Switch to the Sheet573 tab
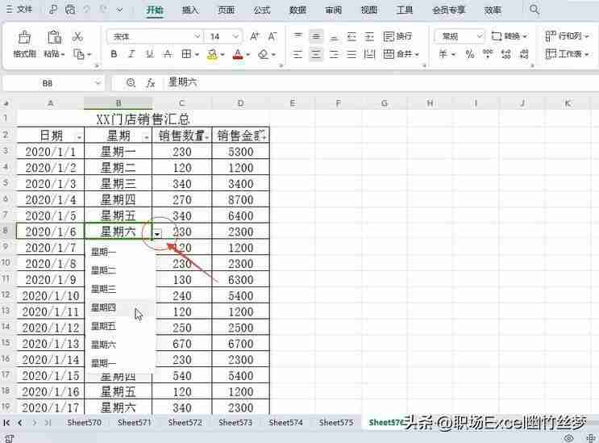The image size is (599, 443). (235, 423)
